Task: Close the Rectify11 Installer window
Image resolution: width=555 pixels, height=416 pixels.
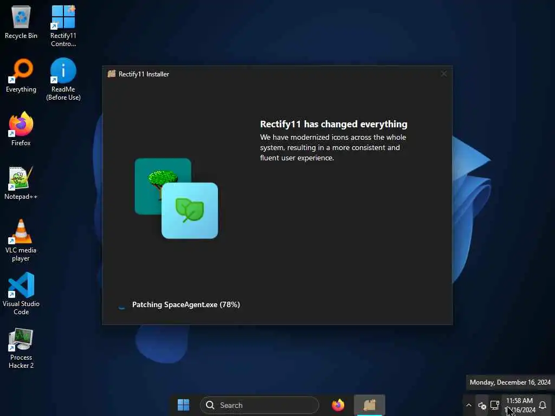Action: (x=443, y=74)
